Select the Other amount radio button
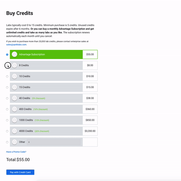This screenshot has width=181, height=181. coord(7,142)
